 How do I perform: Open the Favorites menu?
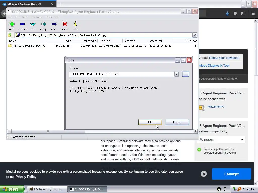tap(37, 17)
